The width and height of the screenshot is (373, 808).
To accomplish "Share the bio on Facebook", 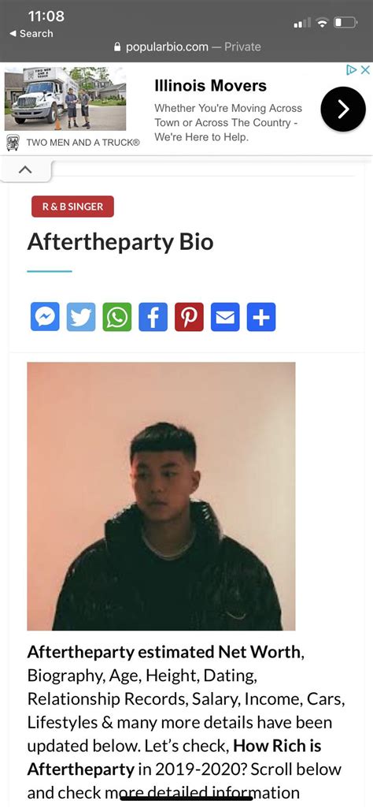I will pyautogui.click(x=153, y=317).
